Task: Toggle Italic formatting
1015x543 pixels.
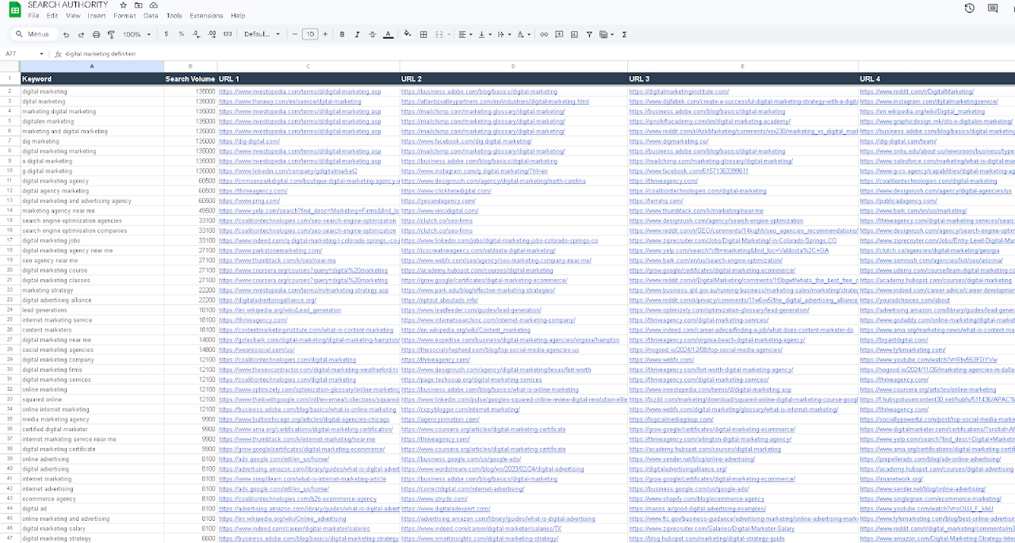Action: click(357, 34)
